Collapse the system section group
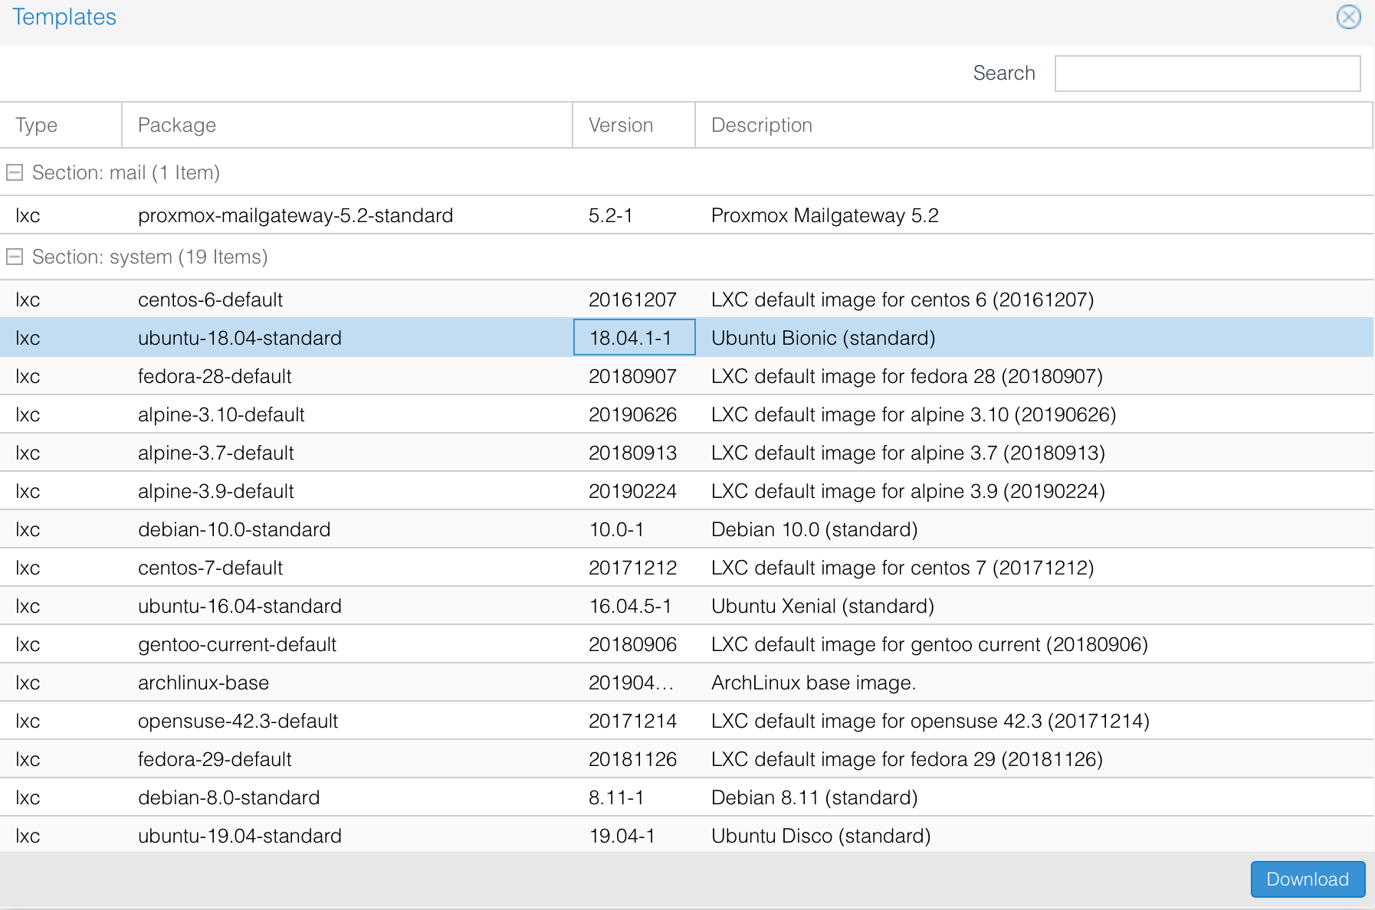 coord(15,257)
